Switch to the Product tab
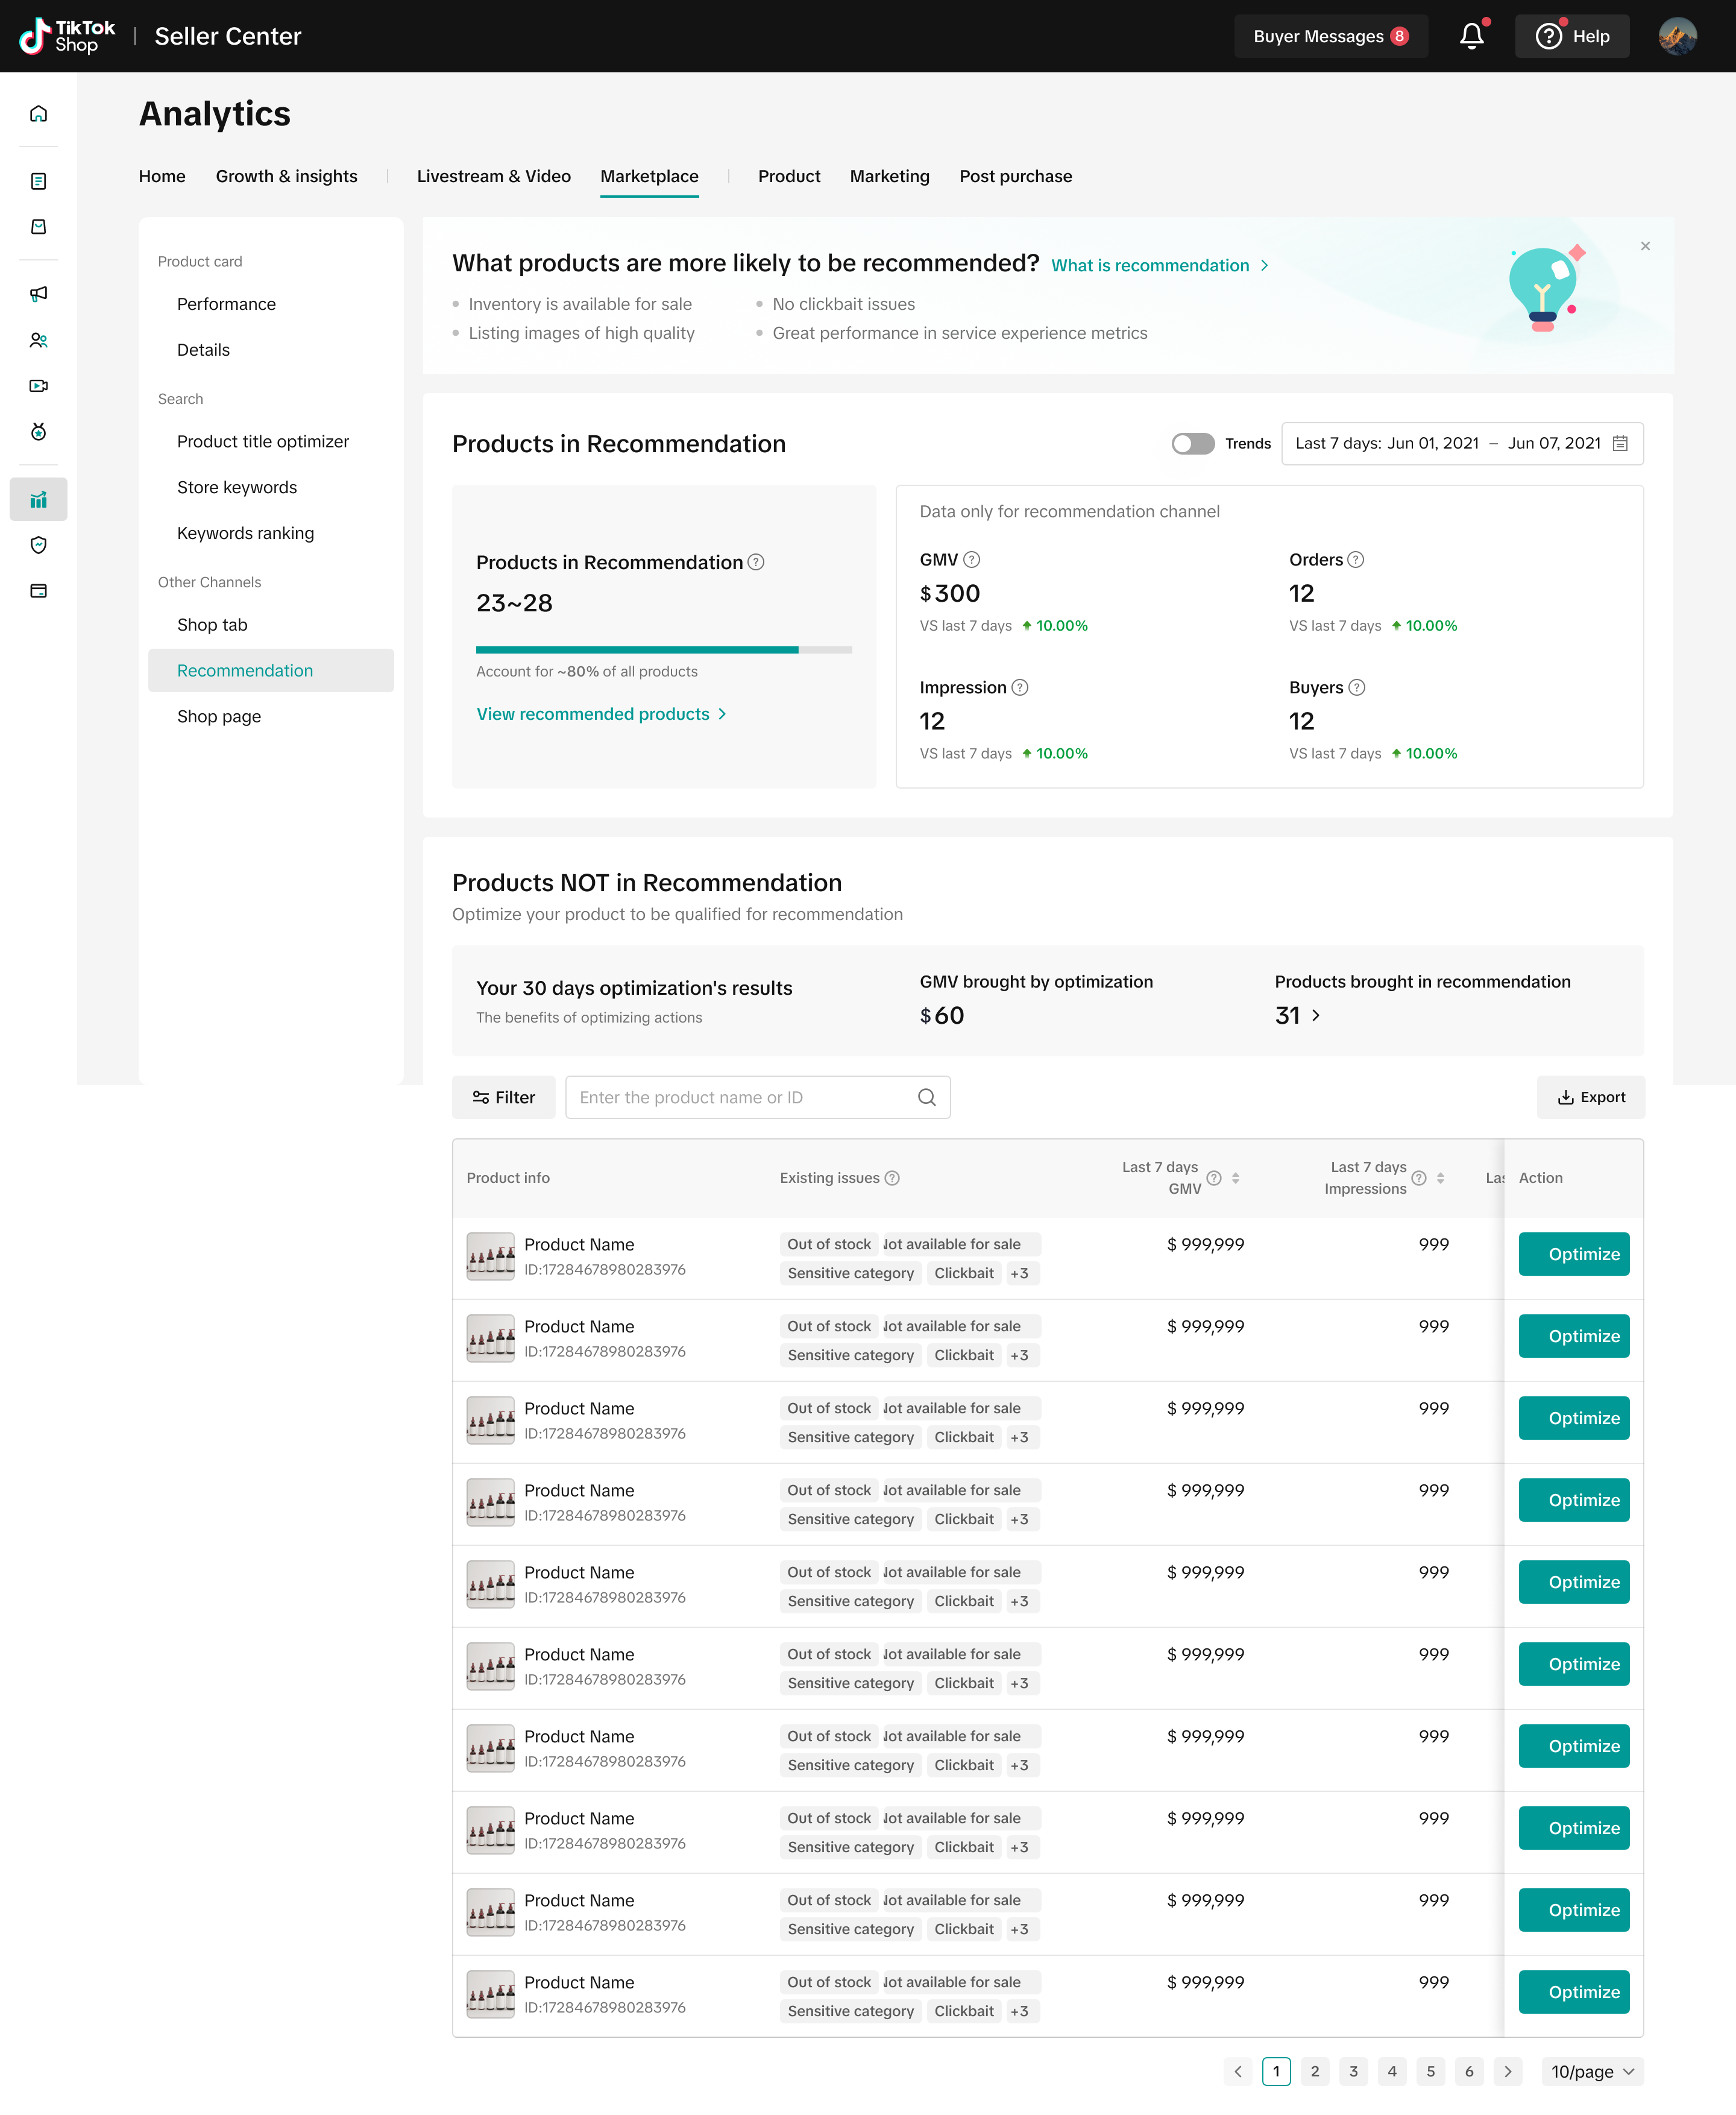This screenshot has height=2115, width=1736. (x=788, y=176)
